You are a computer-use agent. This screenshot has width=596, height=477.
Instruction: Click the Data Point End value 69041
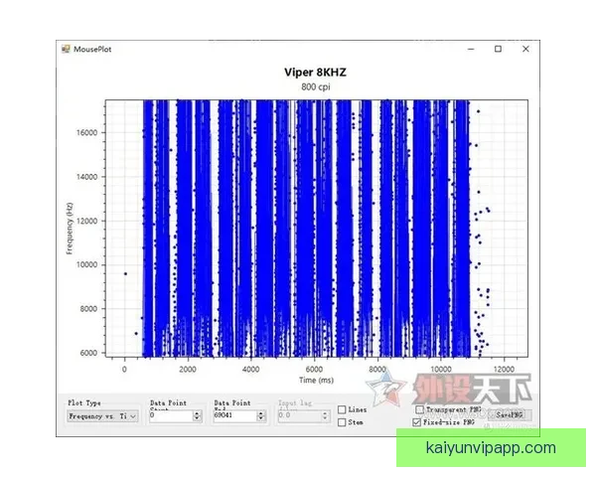[223, 415]
